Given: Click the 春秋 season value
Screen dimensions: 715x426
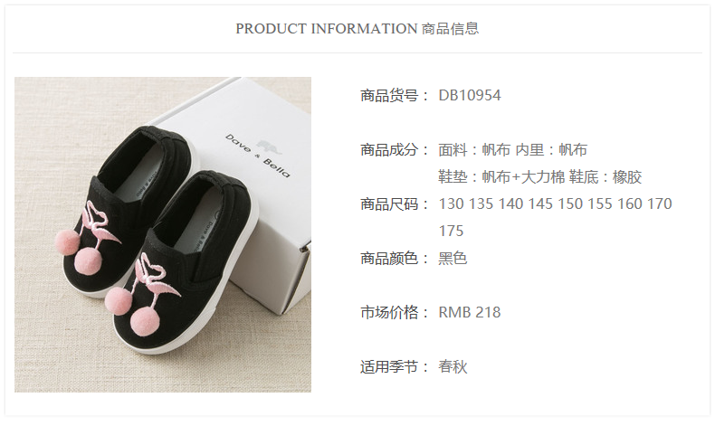Looking at the screenshot, I should tap(453, 367).
